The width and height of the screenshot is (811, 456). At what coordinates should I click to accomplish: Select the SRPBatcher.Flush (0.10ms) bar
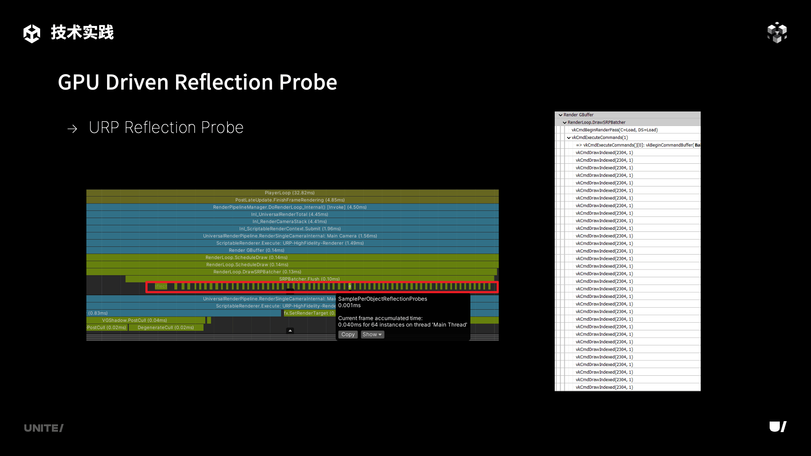point(309,279)
